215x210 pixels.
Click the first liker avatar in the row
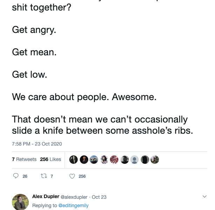(73, 160)
